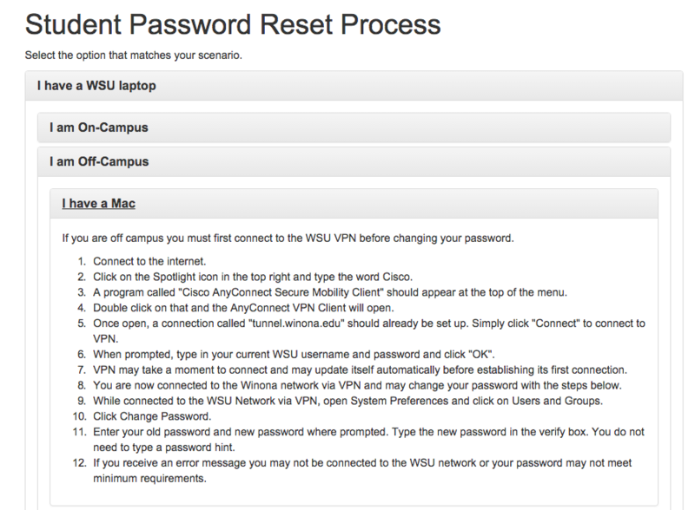Viewport: 695px width, 510px height.
Task: Click the off-campus WSU VPN intro sentence
Action: (288, 238)
